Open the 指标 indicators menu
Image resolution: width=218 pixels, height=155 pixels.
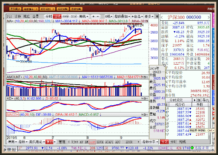pyautogui.click(x=23, y=142)
